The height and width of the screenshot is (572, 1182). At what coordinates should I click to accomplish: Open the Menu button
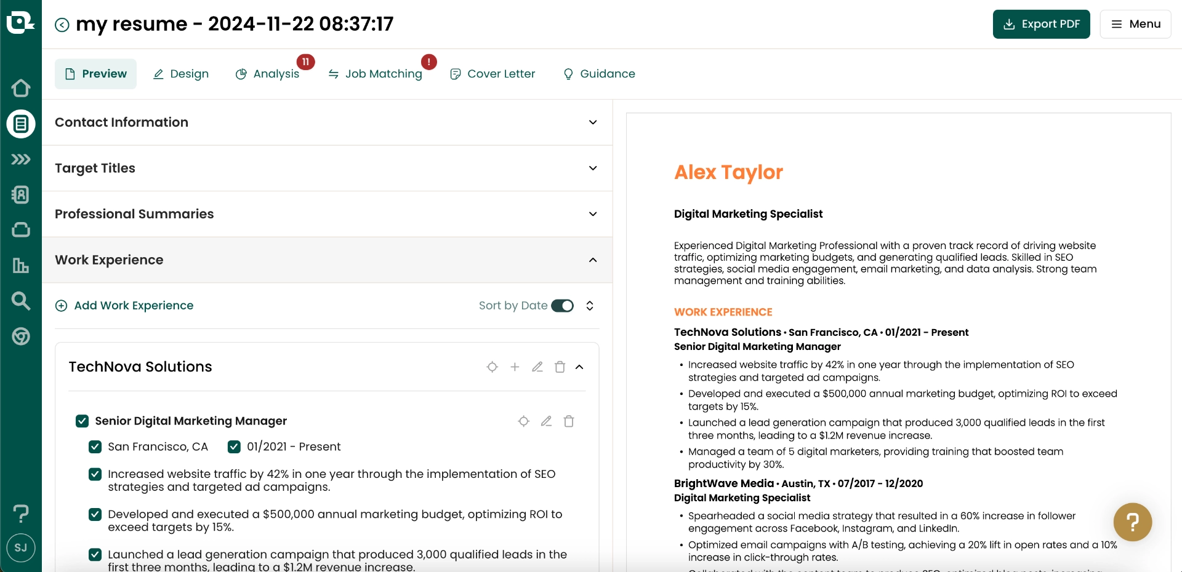tap(1135, 24)
